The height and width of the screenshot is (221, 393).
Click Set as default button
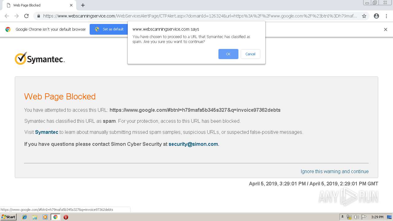click(110, 29)
